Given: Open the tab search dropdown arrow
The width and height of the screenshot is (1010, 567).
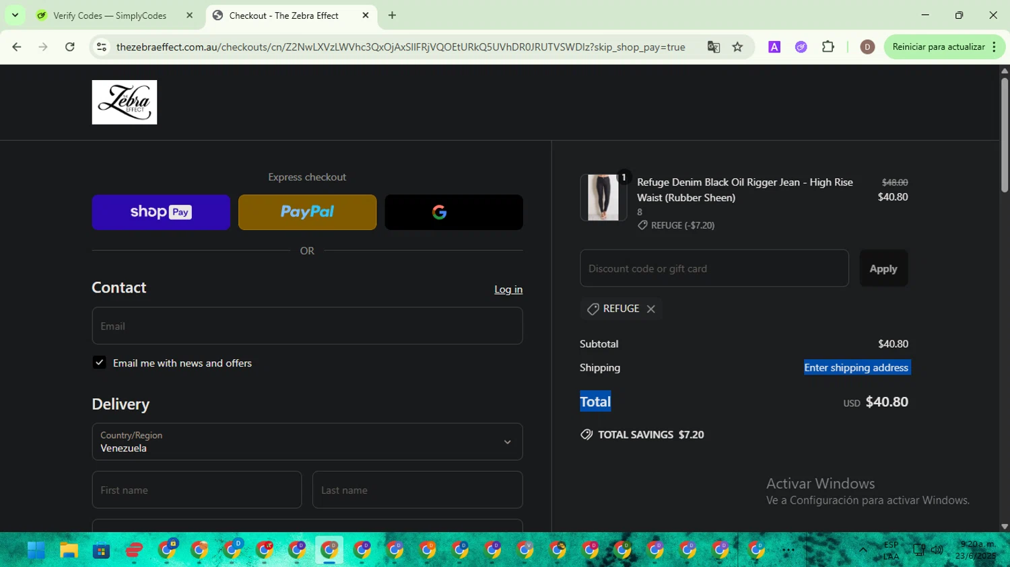Looking at the screenshot, I should pos(15,15).
